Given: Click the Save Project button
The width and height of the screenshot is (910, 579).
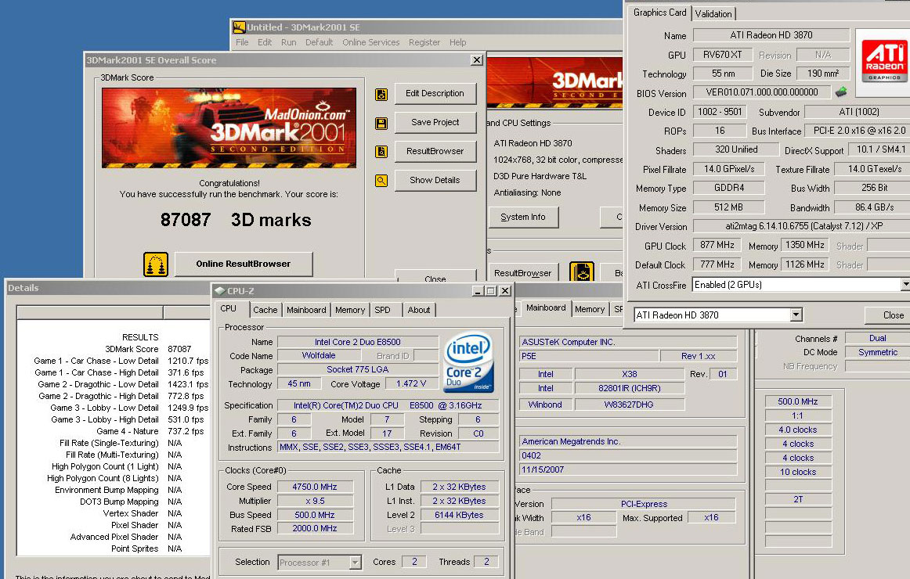Looking at the screenshot, I should (x=435, y=122).
